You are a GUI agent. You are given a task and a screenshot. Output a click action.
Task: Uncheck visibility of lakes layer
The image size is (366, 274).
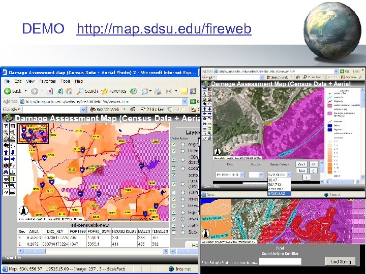pyautogui.click(x=174, y=205)
